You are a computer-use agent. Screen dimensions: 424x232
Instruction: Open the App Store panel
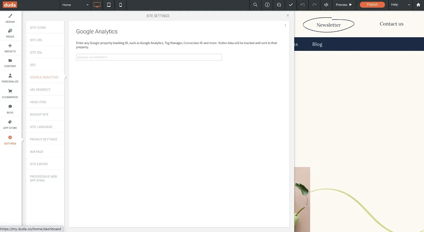coord(10,124)
